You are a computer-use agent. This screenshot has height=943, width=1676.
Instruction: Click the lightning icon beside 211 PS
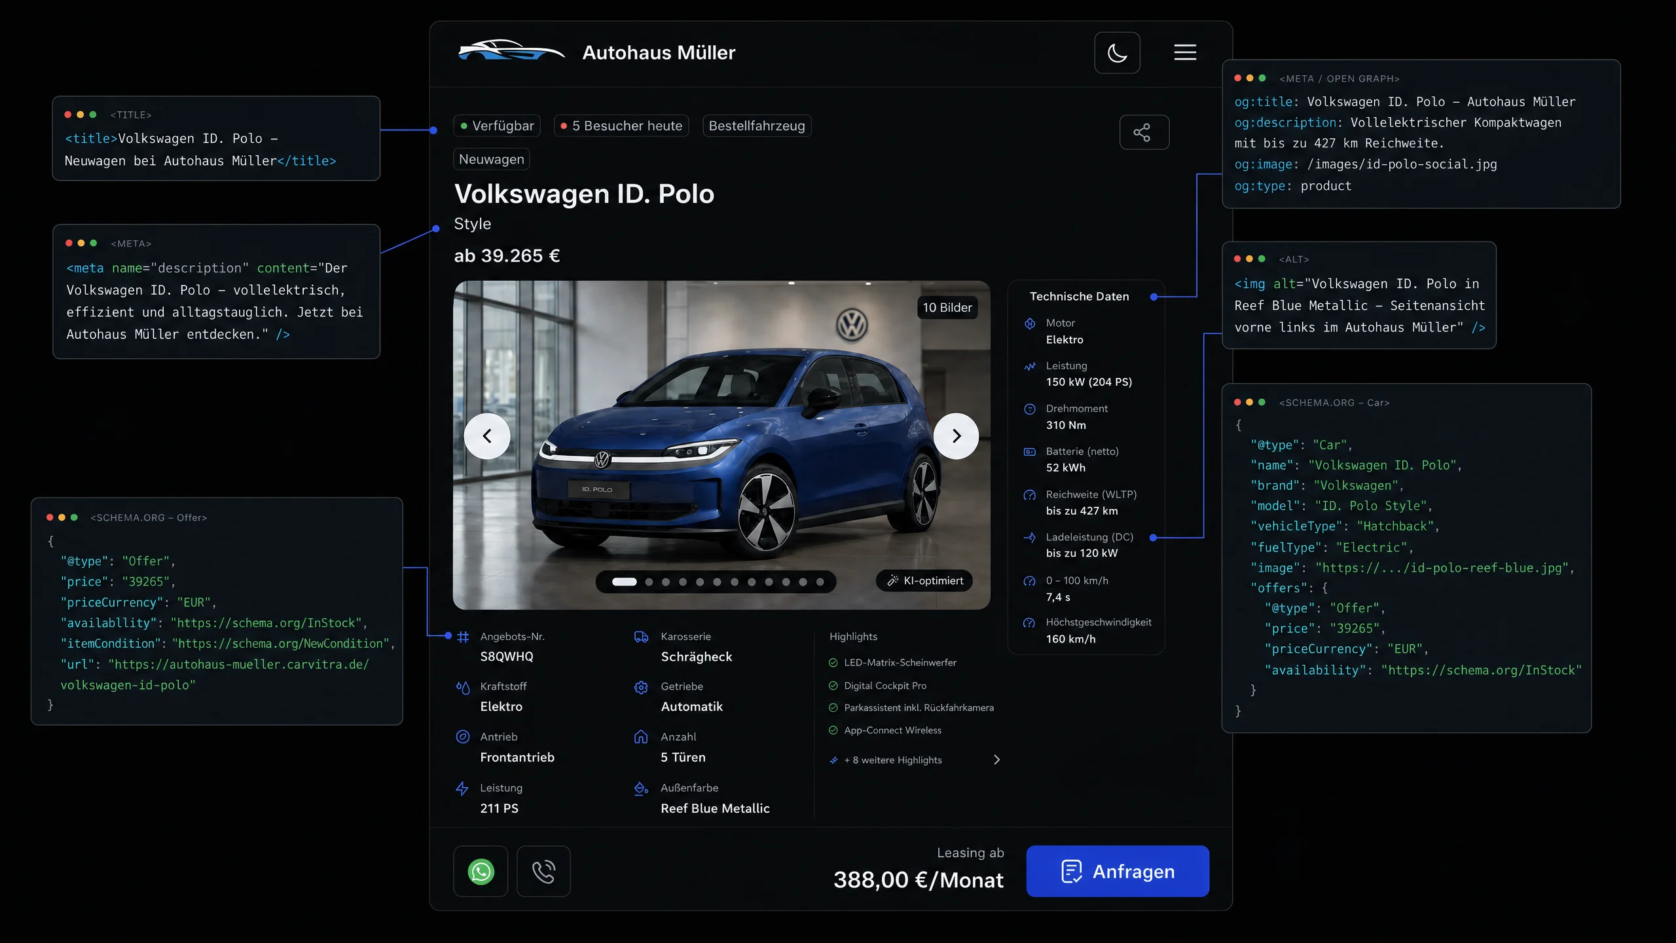463,788
